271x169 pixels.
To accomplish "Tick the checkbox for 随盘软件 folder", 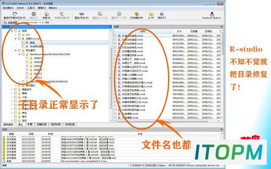I will coord(15,89).
